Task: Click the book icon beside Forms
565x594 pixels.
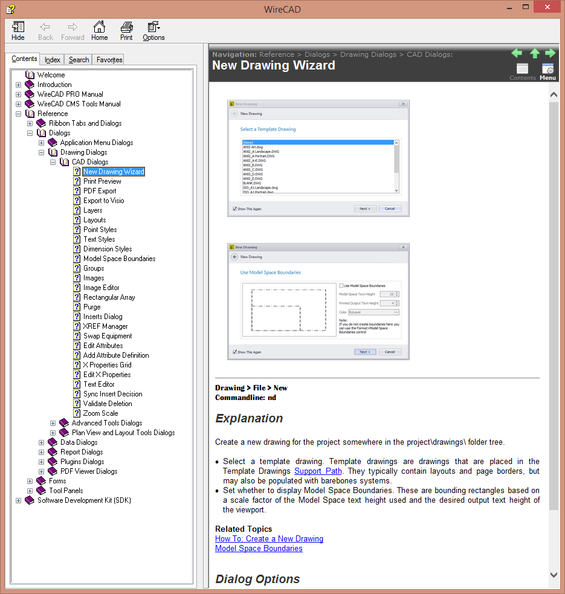Action: pyautogui.click(x=41, y=481)
